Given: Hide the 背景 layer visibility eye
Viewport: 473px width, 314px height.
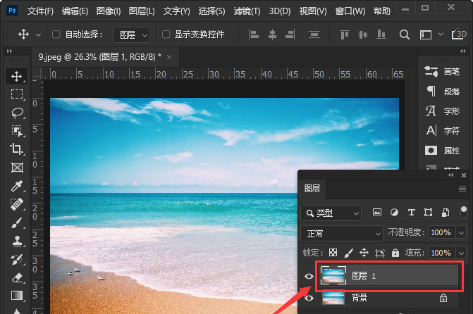Looking at the screenshot, I should pos(309,298).
